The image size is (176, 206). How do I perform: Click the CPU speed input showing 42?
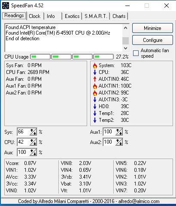click(x=23, y=142)
